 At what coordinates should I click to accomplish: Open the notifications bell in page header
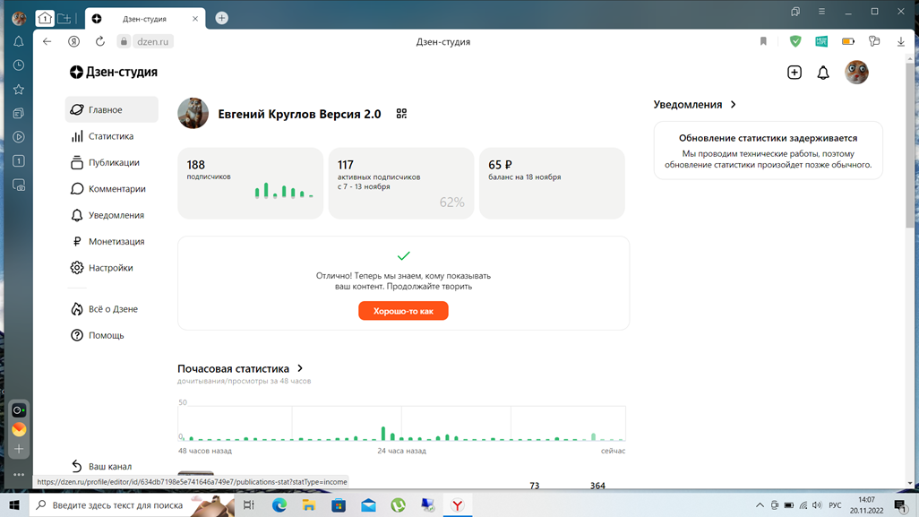tap(823, 72)
